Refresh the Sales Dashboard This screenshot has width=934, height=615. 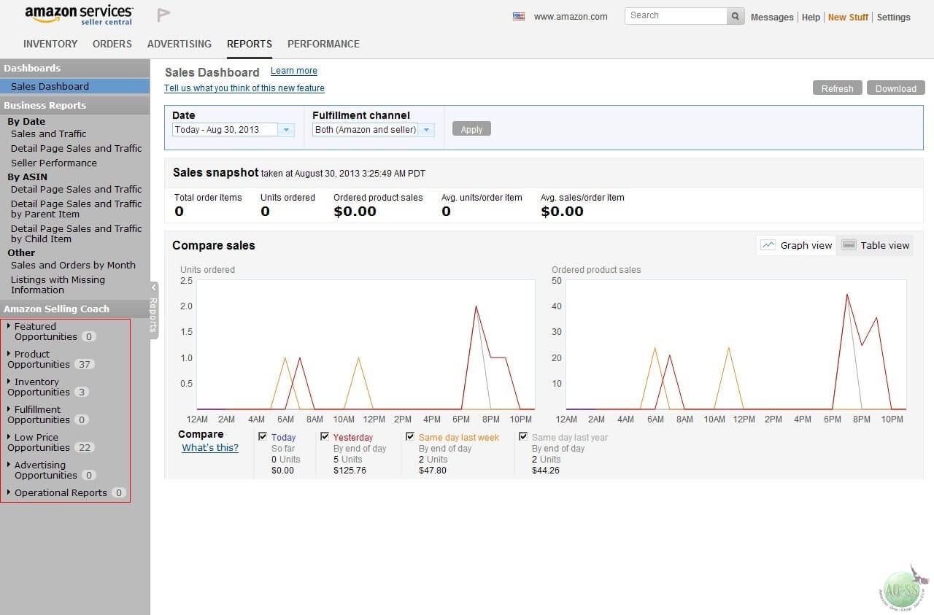837,88
